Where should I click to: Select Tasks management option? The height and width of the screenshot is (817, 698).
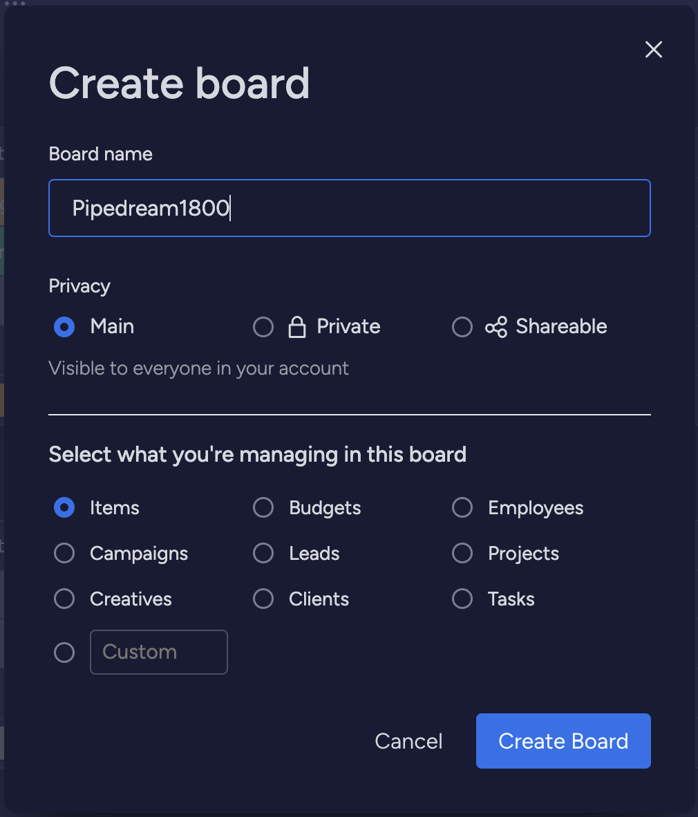(462, 599)
